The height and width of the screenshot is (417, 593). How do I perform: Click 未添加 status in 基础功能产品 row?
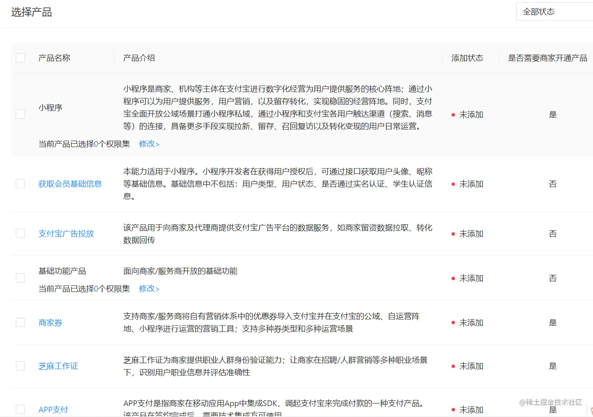[x=467, y=278]
